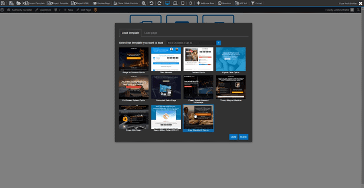Open the A/B Test tool

pos(241,3)
